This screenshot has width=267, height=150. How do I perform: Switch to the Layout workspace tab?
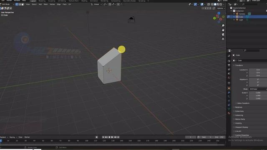[x=33, y=1]
